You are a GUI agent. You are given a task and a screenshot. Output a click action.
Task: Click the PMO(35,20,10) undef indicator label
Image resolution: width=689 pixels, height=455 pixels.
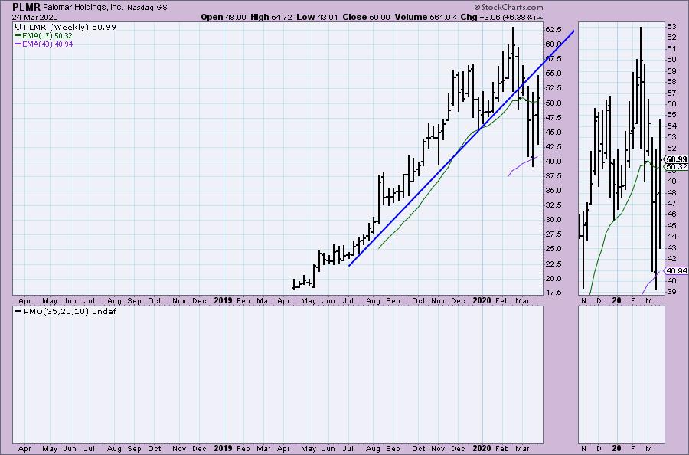(x=70, y=311)
